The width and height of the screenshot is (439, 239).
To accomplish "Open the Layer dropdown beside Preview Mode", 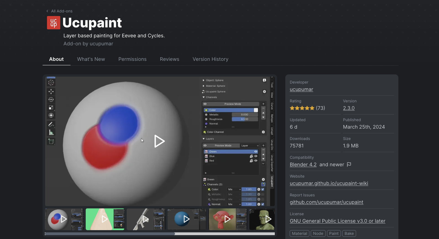I will pyautogui.click(x=250, y=146).
